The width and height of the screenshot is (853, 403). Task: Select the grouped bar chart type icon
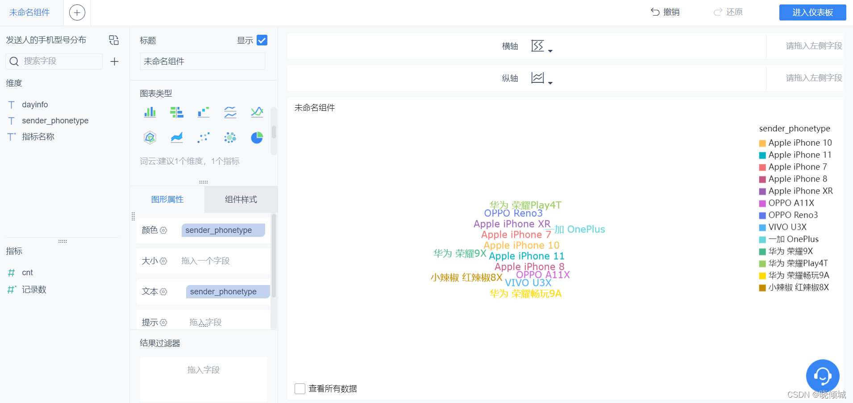150,112
